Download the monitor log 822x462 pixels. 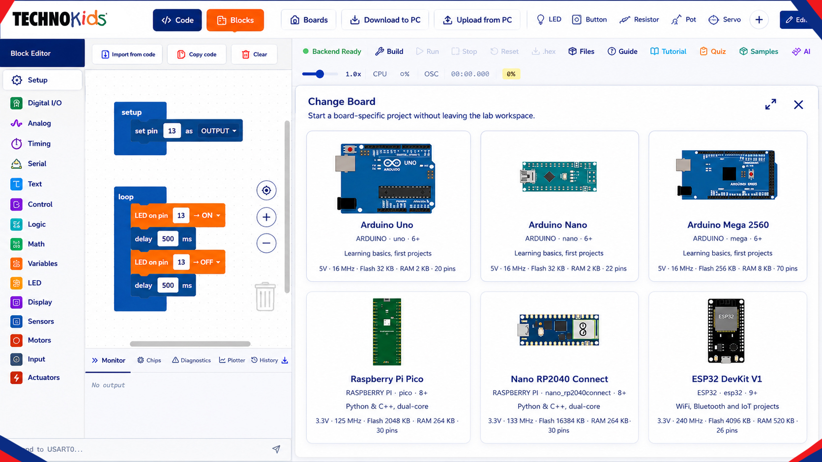(x=285, y=360)
